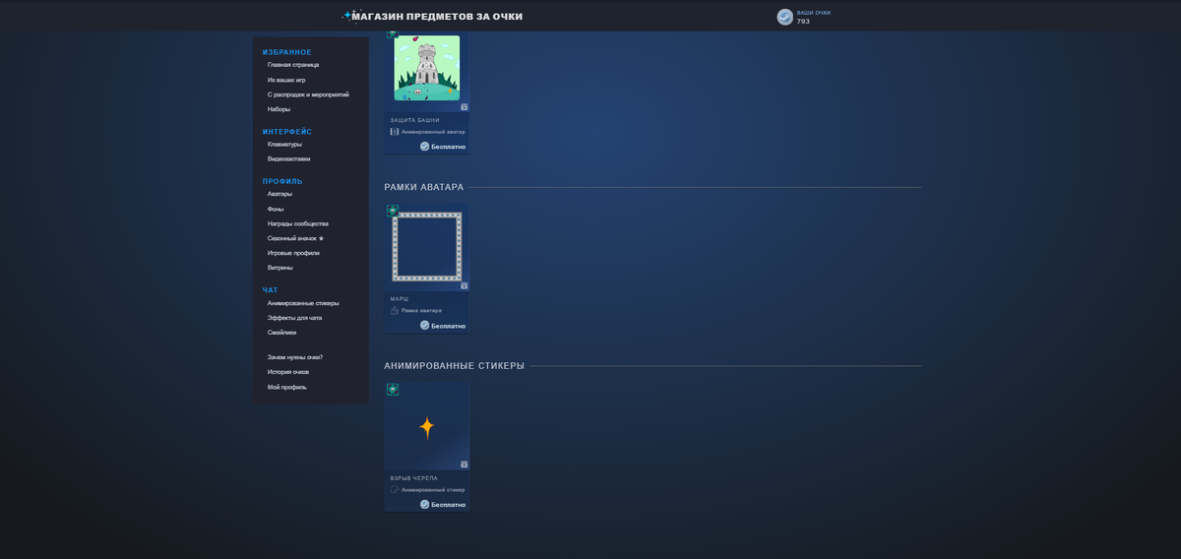Open Награды сообщества category
Image resolution: width=1181 pixels, height=559 pixels.
[x=298, y=223]
